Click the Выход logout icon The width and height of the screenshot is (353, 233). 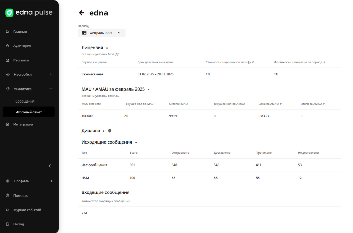(x=8, y=224)
